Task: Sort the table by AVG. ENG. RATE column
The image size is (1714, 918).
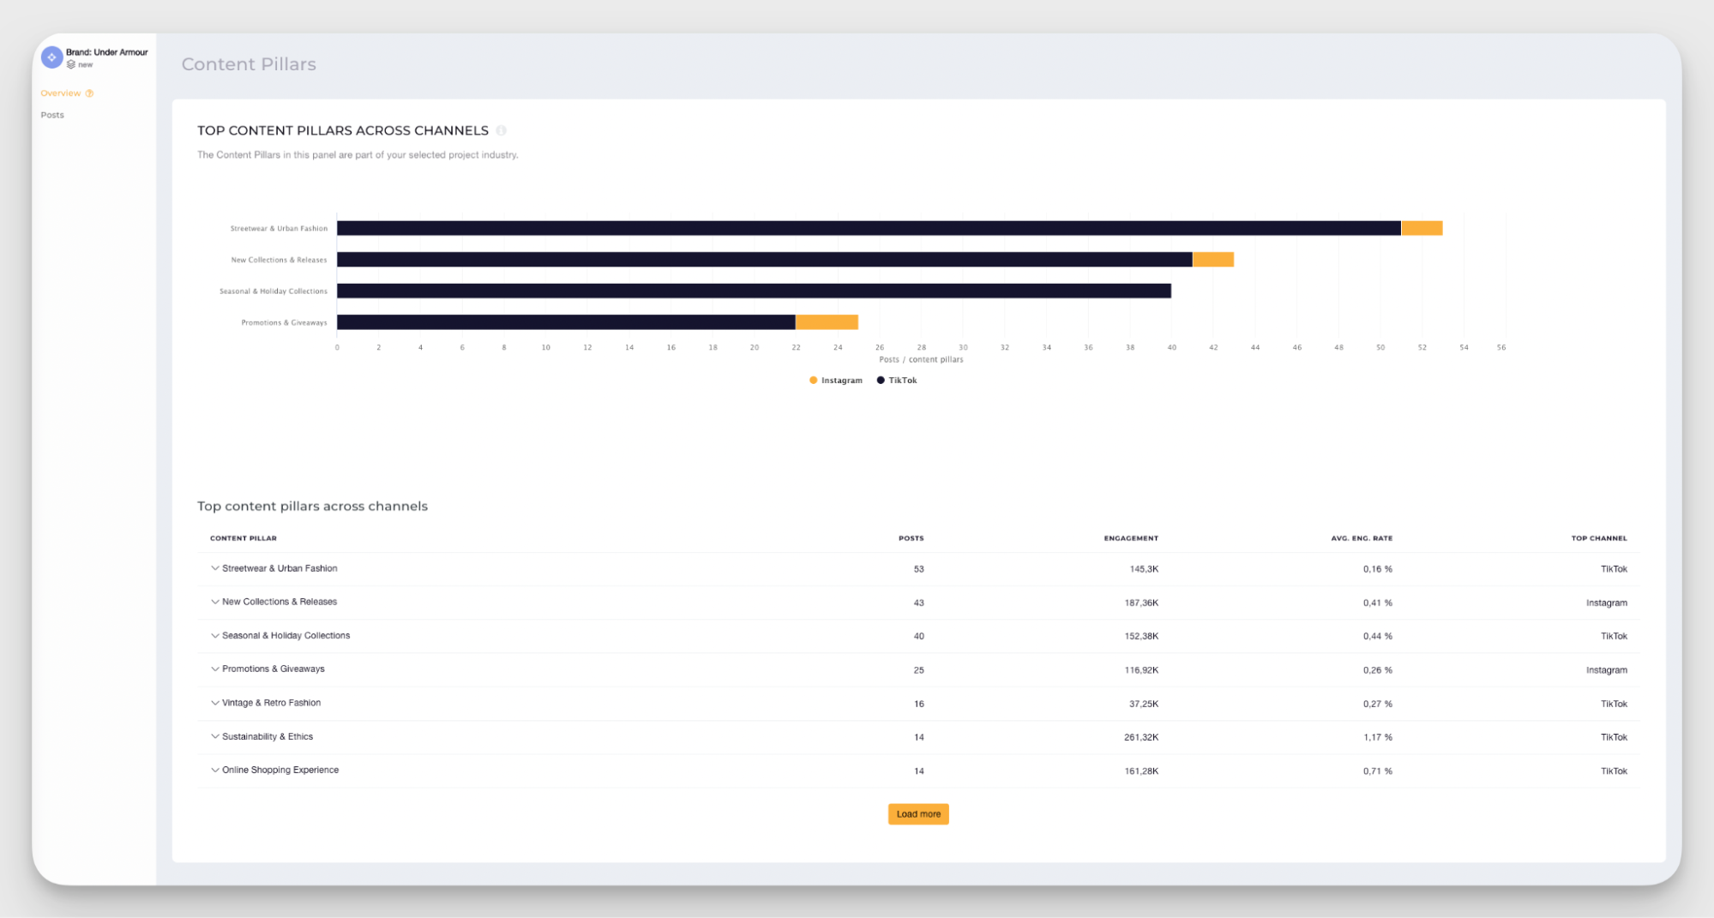Action: [1361, 538]
